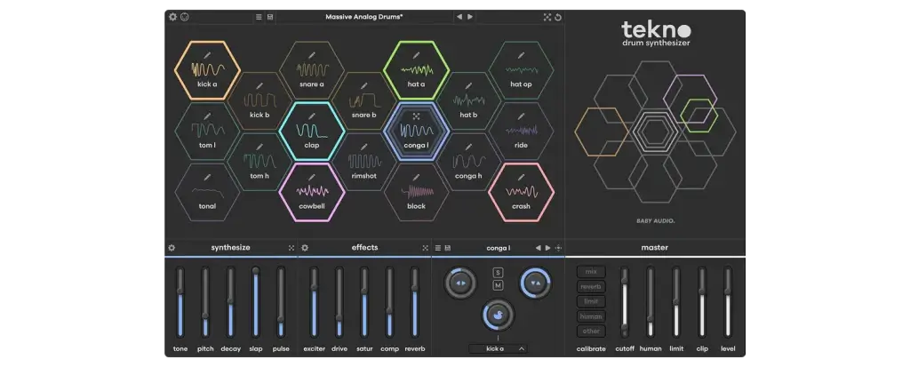Randomize the effects parameters
The image size is (910, 367).
pyautogui.click(x=425, y=247)
